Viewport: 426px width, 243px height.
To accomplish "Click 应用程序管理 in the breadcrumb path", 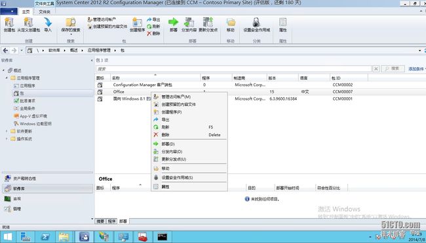I will click(99, 51).
